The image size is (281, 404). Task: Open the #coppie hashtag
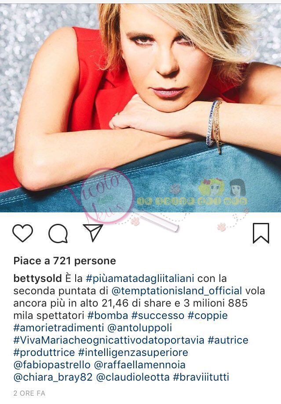tap(208, 315)
